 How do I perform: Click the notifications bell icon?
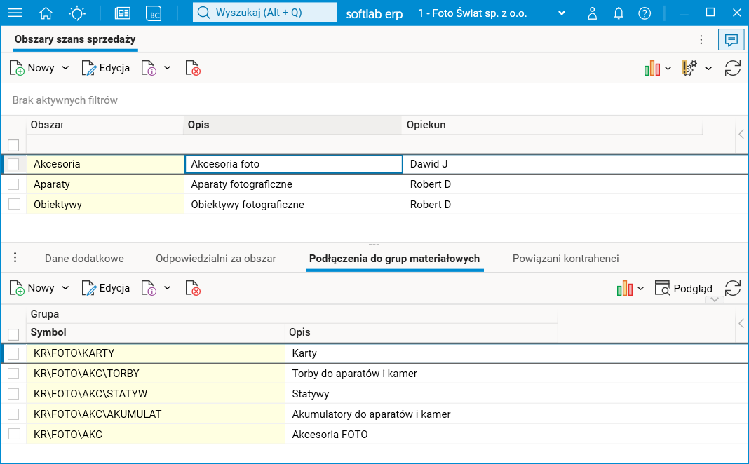tap(619, 13)
